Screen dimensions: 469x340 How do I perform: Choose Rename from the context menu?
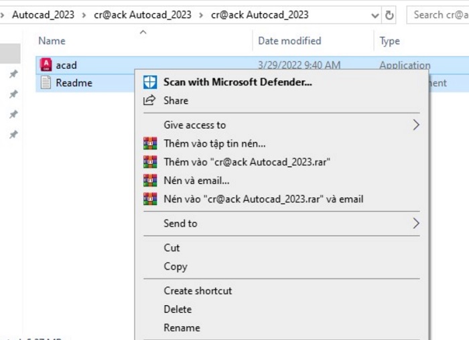[282, 328]
